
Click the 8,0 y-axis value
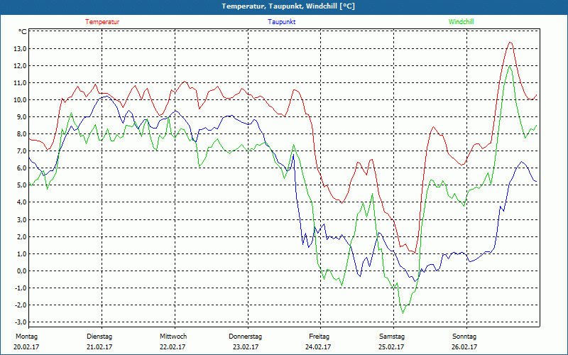pos(21,134)
